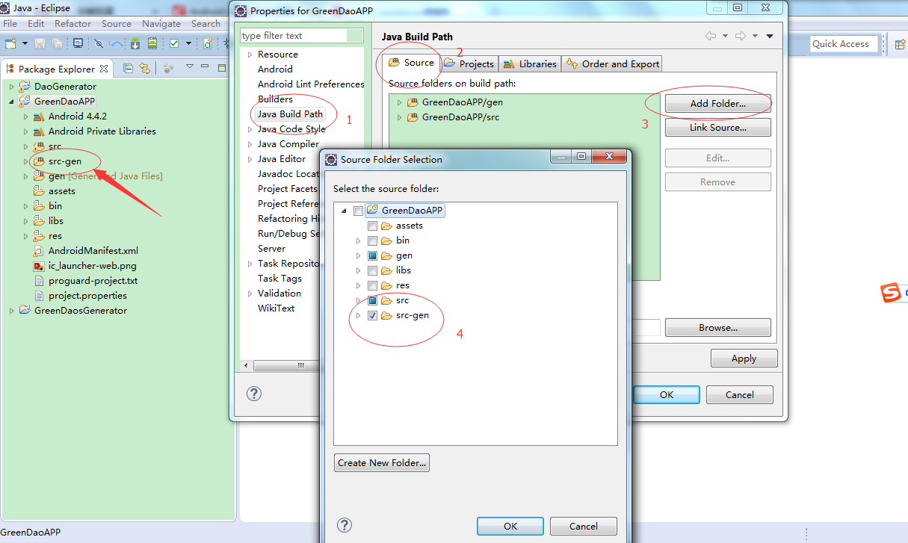
Task: Toggle the src folder checkbox
Action: point(372,300)
